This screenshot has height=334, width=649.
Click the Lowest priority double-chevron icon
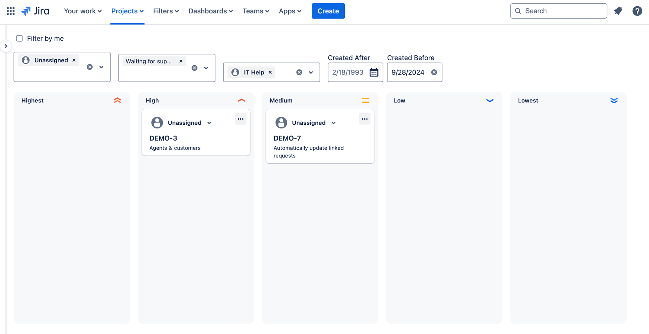[x=614, y=101]
